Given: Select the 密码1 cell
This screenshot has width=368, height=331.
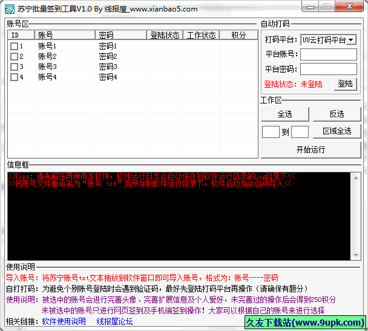Looking at the screenshot, I should pyautogui.click(x=108, y=46).
